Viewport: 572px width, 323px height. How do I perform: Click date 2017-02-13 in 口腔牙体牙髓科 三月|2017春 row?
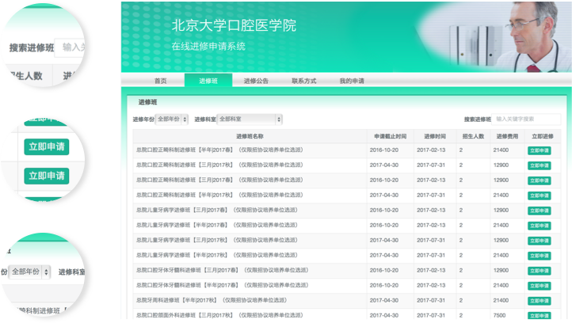point(431,270)
